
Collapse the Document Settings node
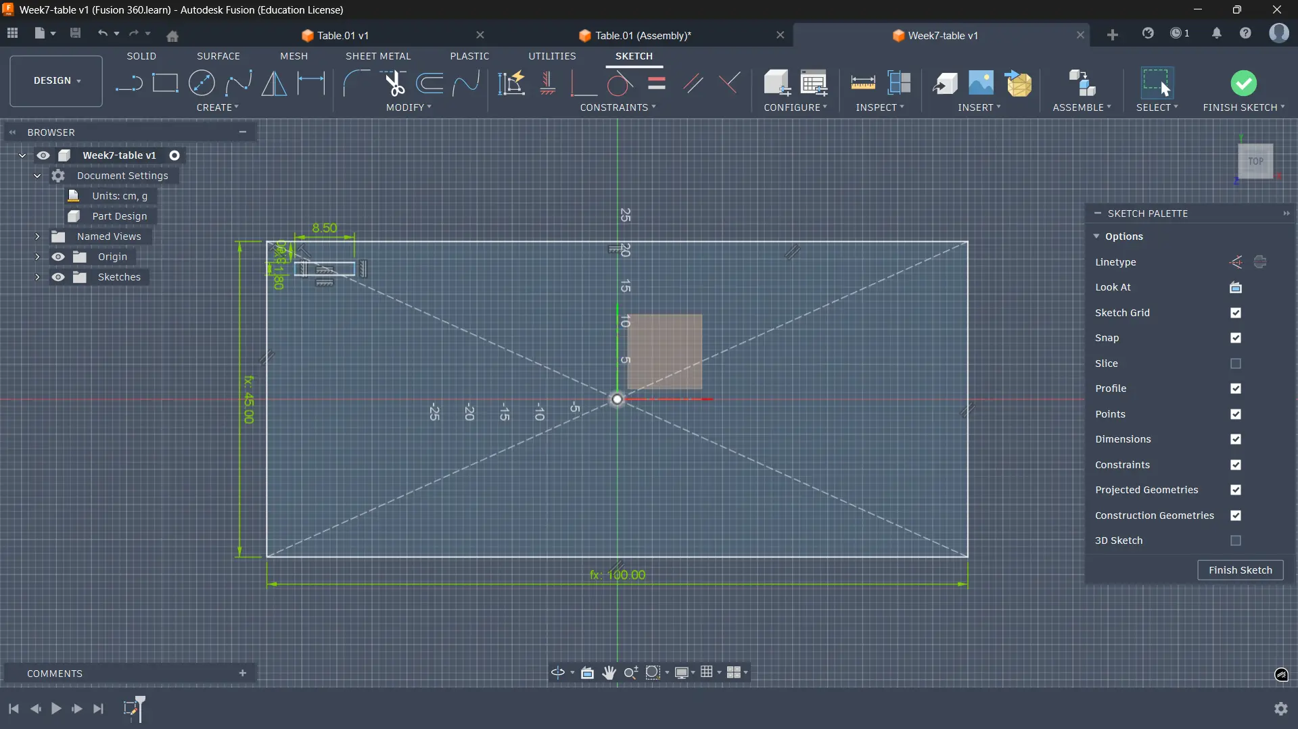(37, 176)
